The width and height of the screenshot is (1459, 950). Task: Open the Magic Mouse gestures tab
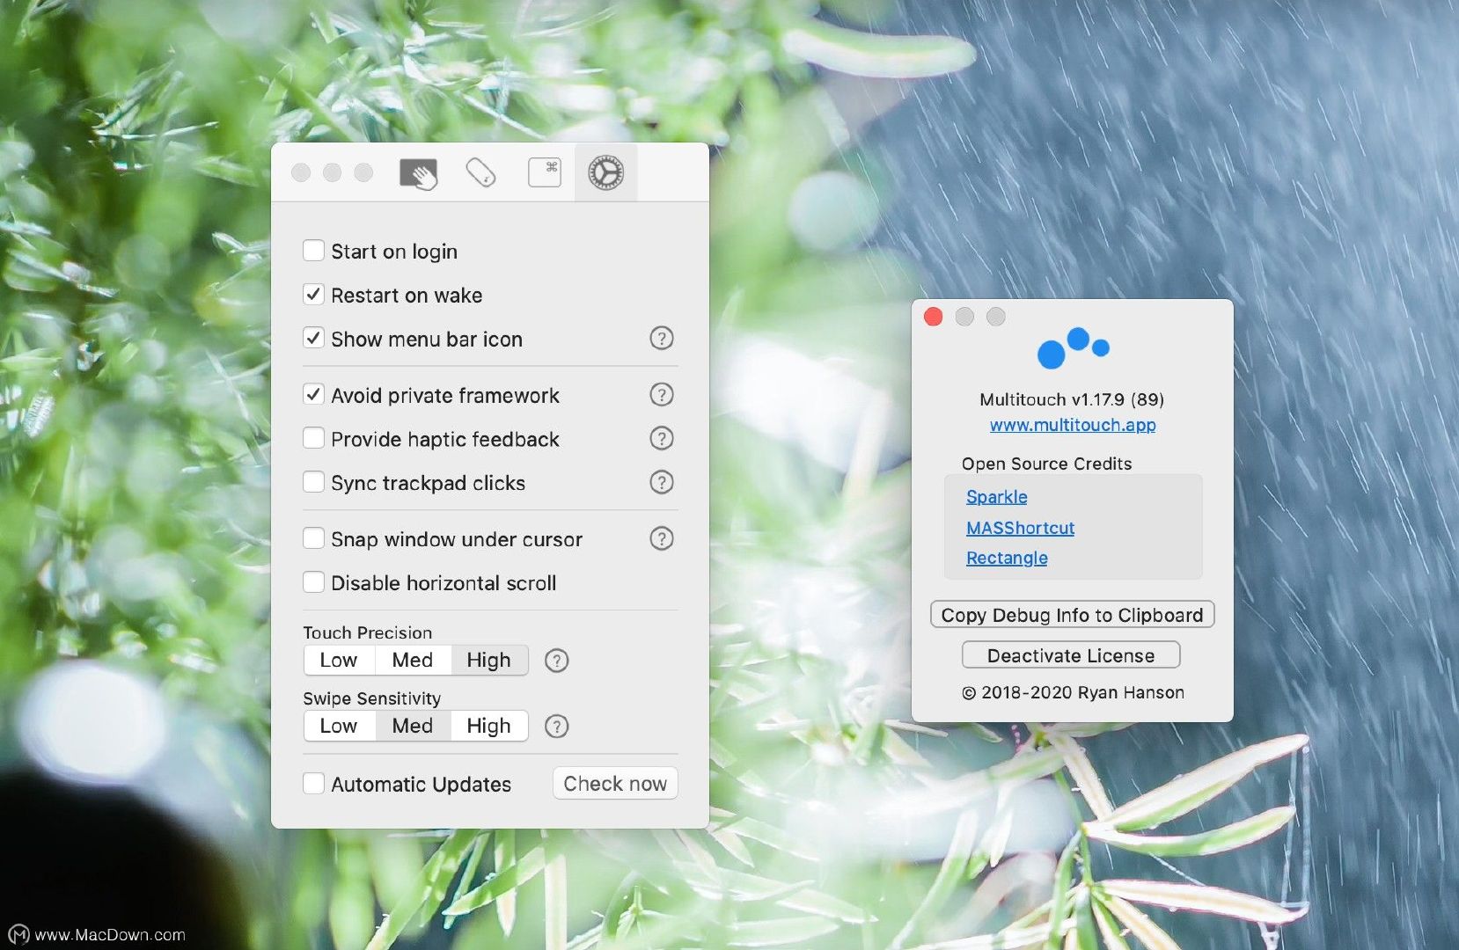(481, 173)
